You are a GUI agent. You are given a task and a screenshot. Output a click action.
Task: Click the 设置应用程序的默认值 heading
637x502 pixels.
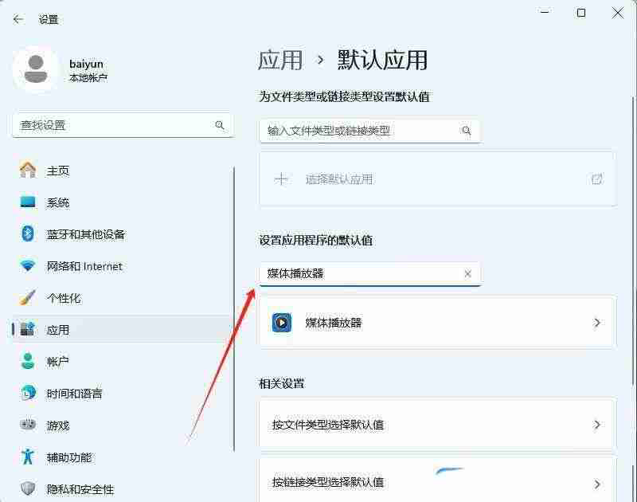316,240
